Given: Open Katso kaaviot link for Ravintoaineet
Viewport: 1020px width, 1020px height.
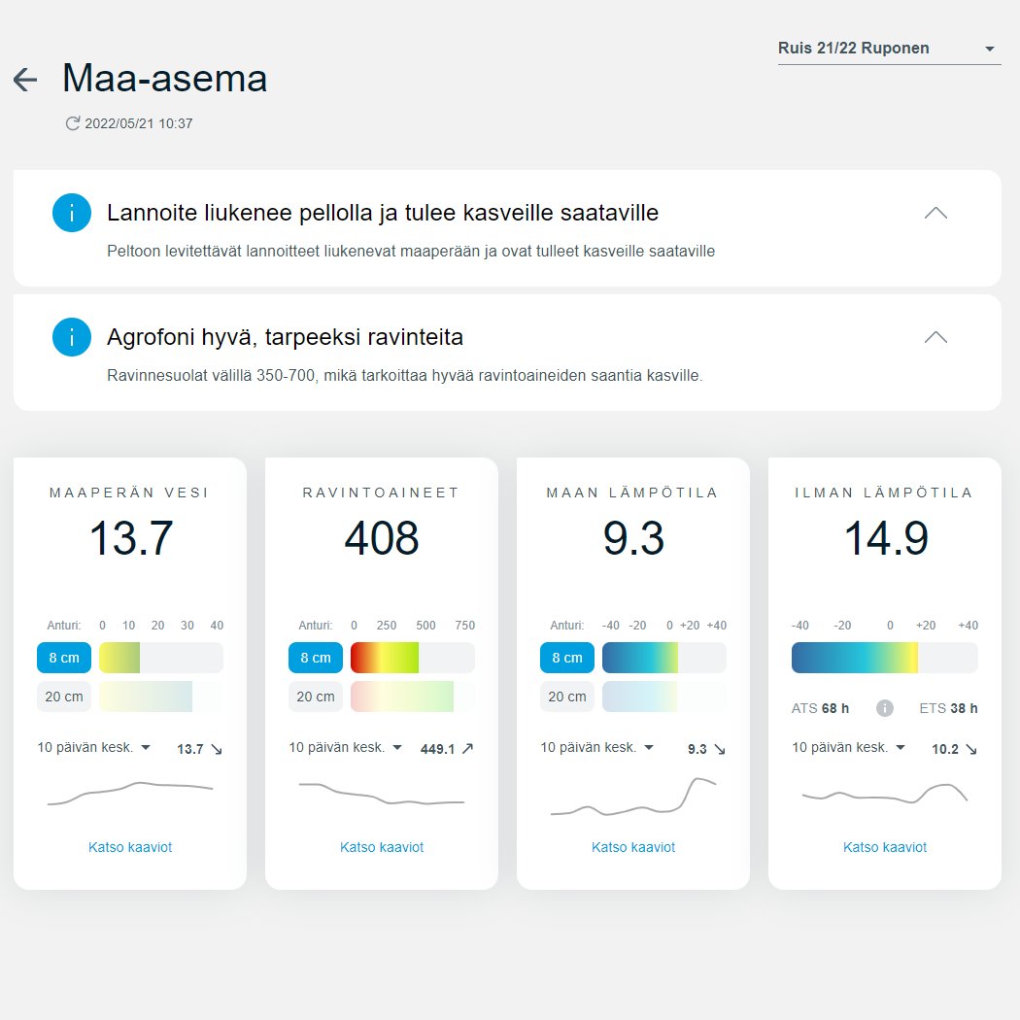Looking at the screenshot, I should click(382, 847).
